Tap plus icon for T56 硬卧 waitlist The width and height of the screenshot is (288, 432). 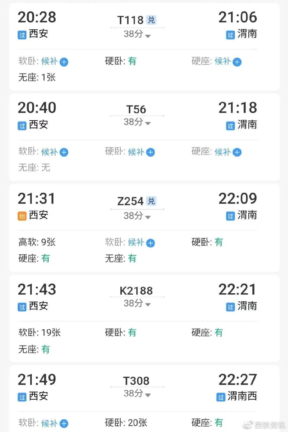point(151,152)
